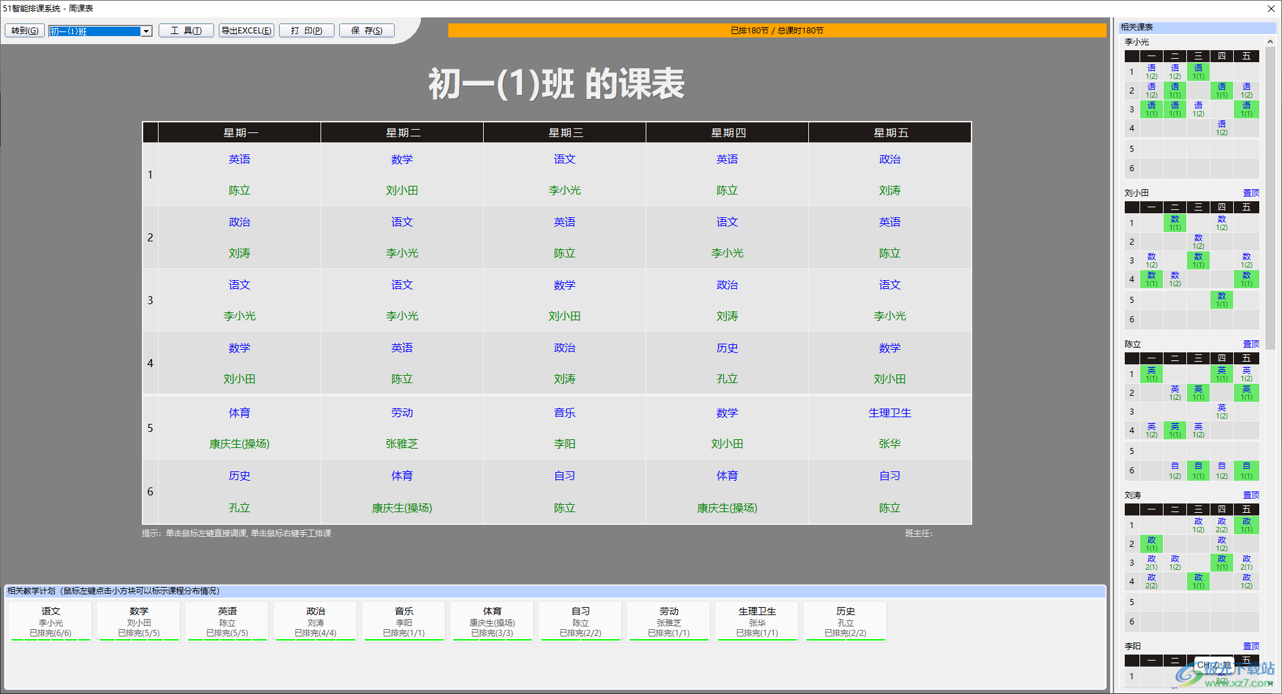This screenshot has height=694, width=1282.
Task: Select Tuesday period 5 劳动 cell
Action: (402, 428)
